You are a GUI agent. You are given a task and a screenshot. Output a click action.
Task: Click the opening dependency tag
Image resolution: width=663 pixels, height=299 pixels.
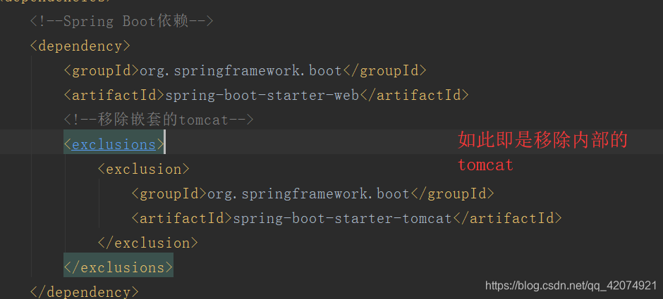[x=80, y=46]
